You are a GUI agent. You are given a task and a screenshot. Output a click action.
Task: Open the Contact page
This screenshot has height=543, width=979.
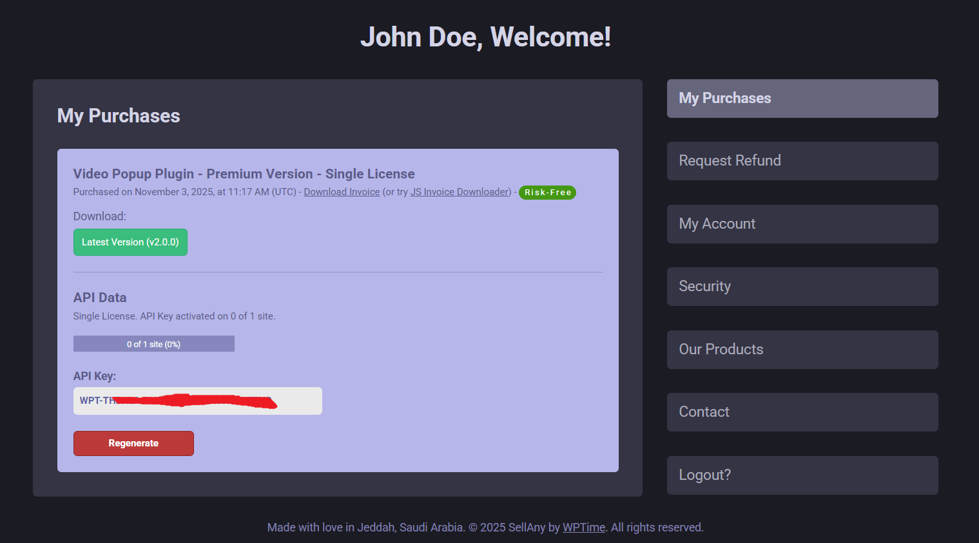click(x=802, y=412)
